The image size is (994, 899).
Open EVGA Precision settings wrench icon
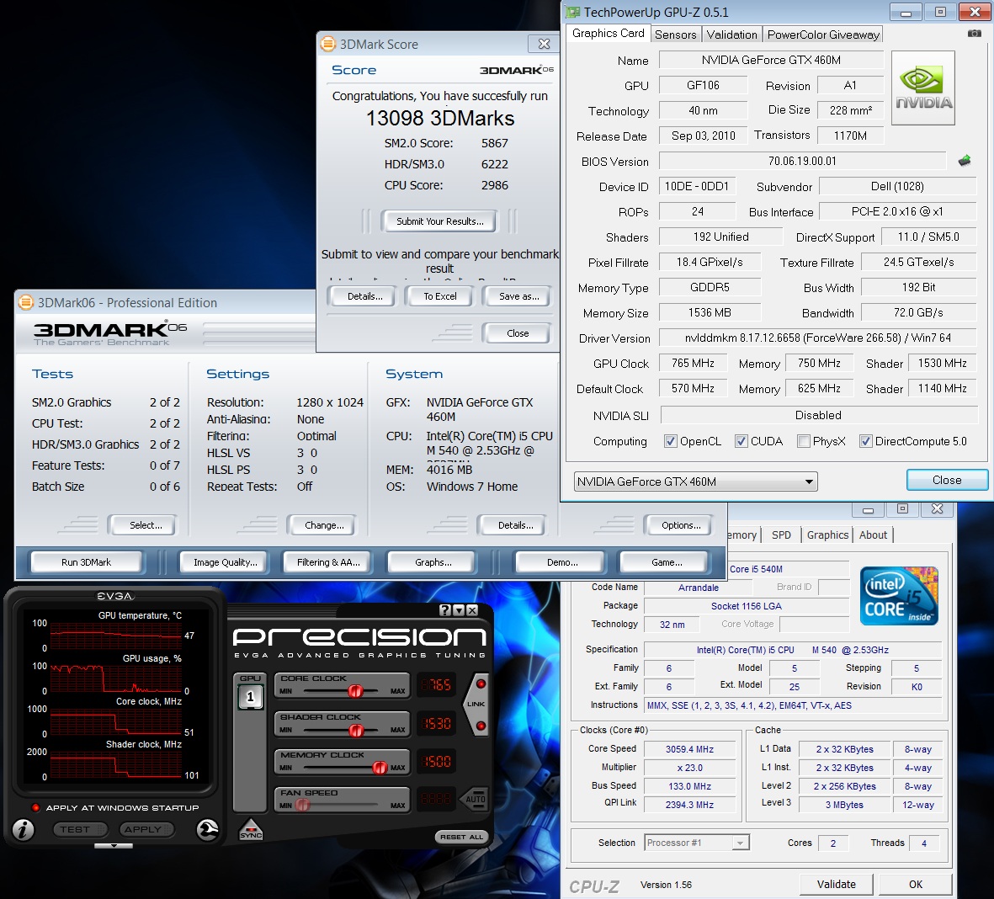(207, 829)
